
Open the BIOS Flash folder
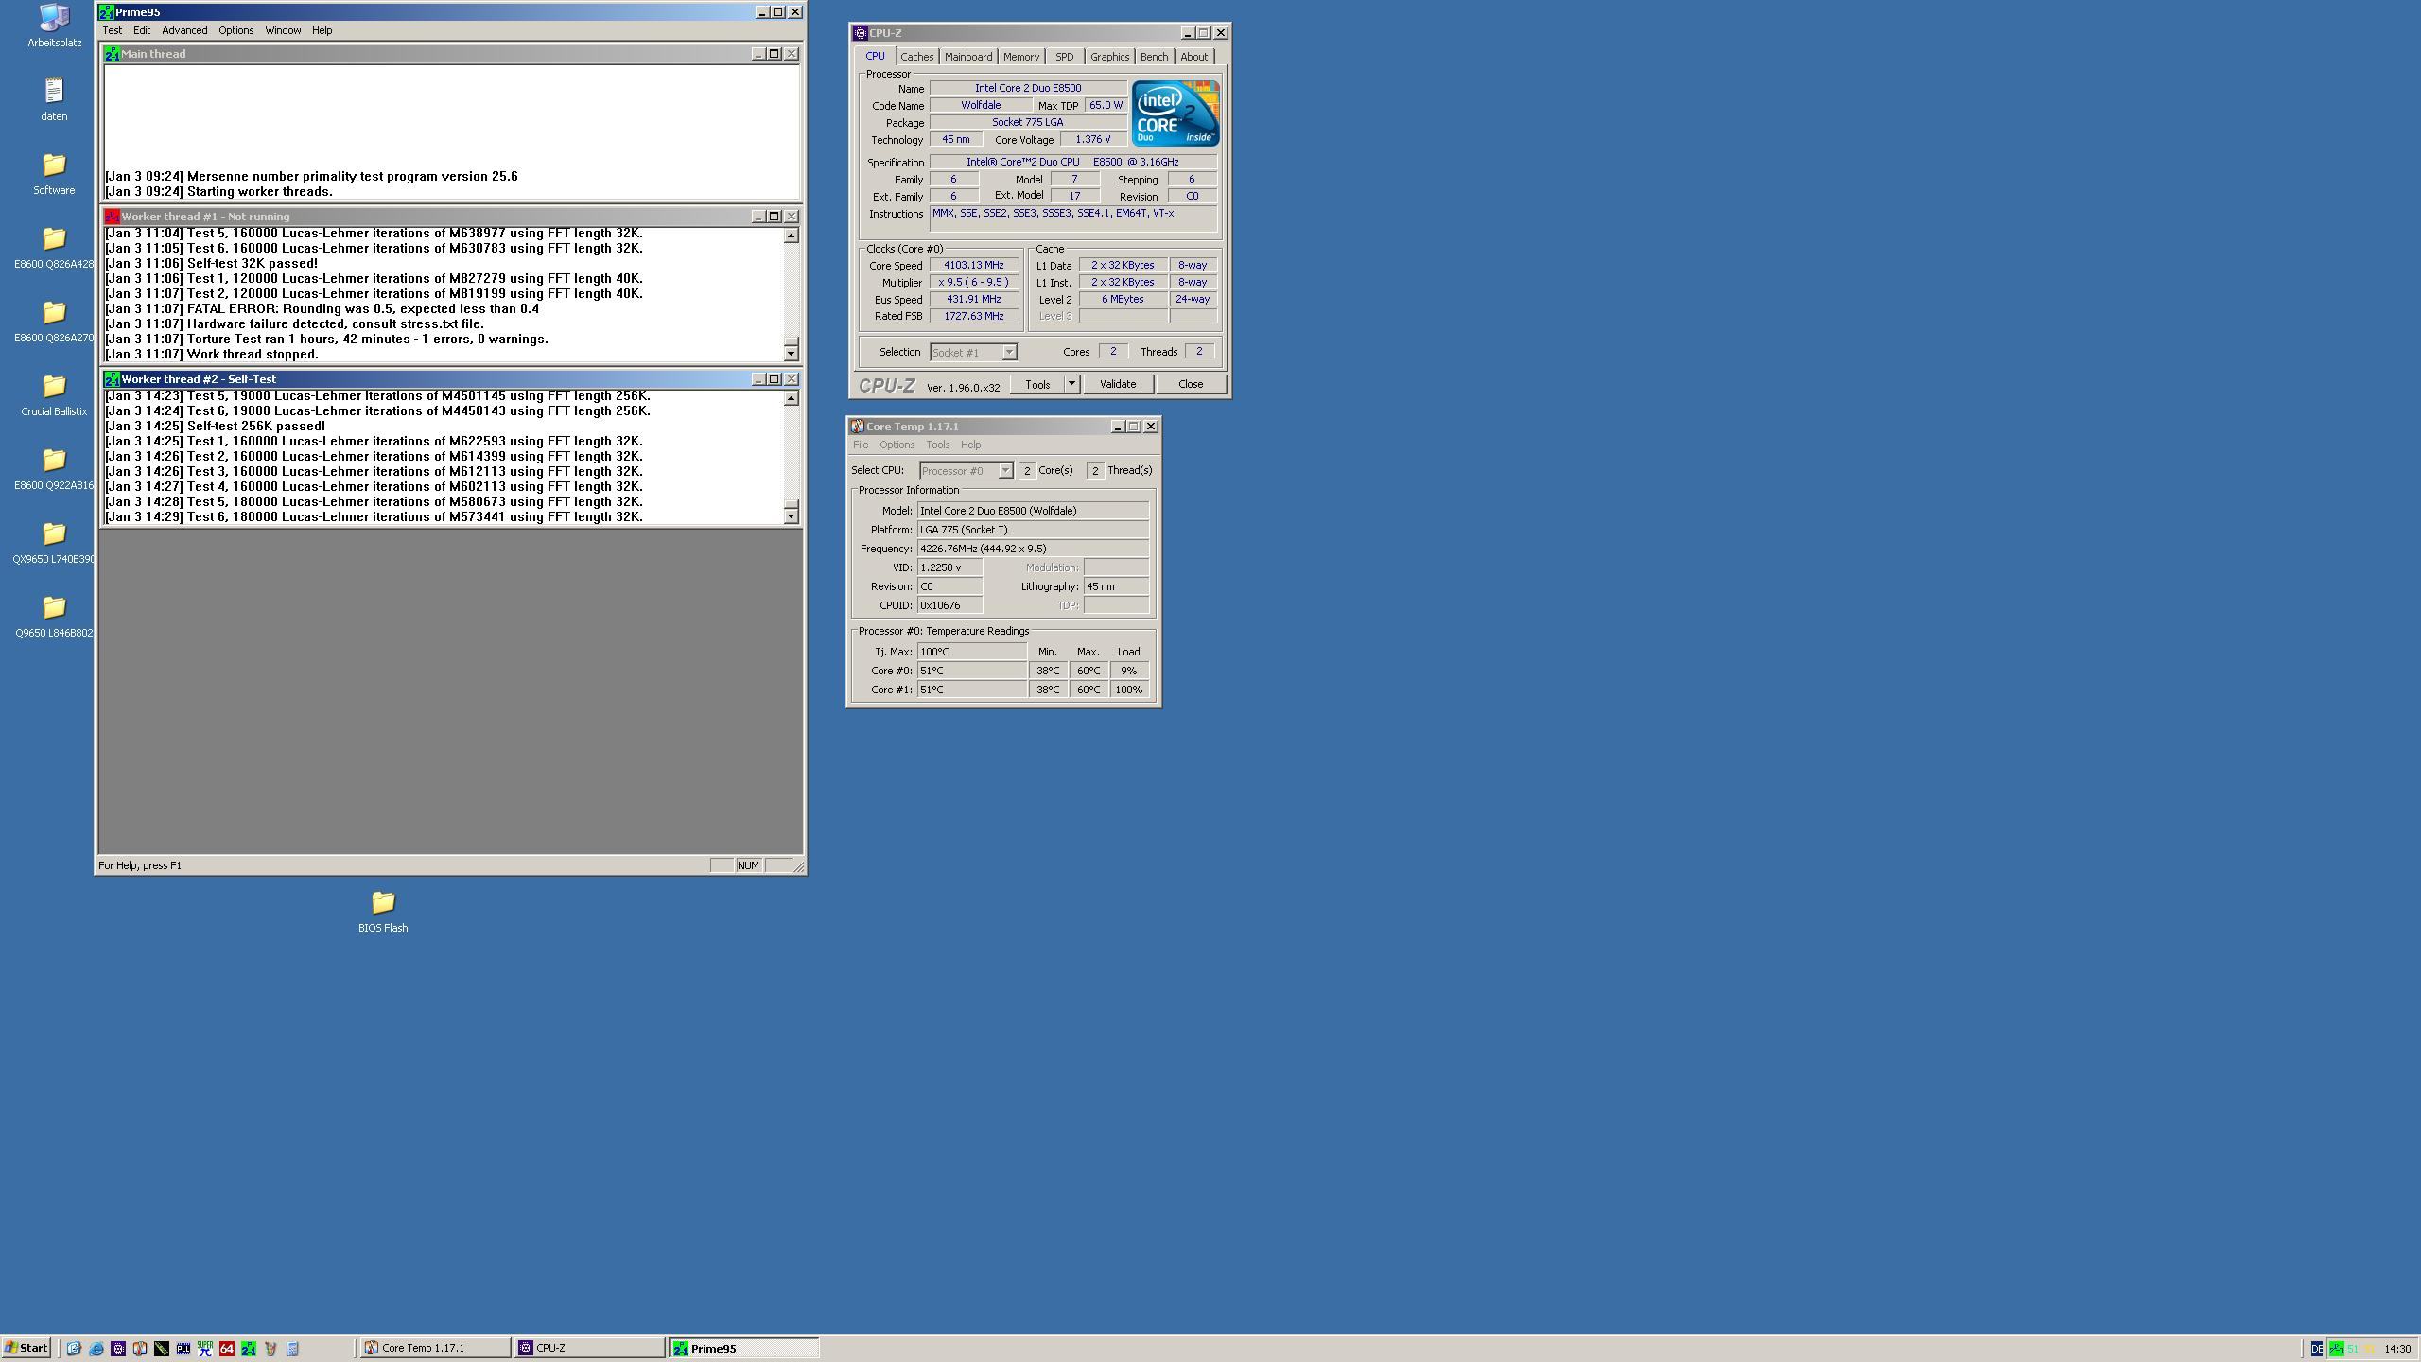(383, 911)
